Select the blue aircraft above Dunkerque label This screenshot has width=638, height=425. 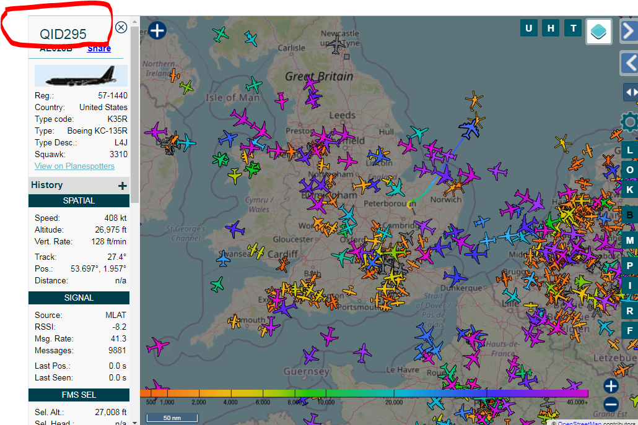coord(455,277)
